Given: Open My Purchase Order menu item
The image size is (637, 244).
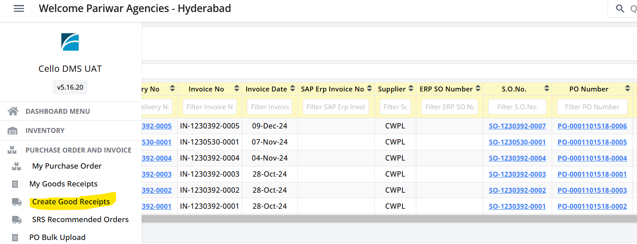Looking at the screenshot, I should coord(67,166).
